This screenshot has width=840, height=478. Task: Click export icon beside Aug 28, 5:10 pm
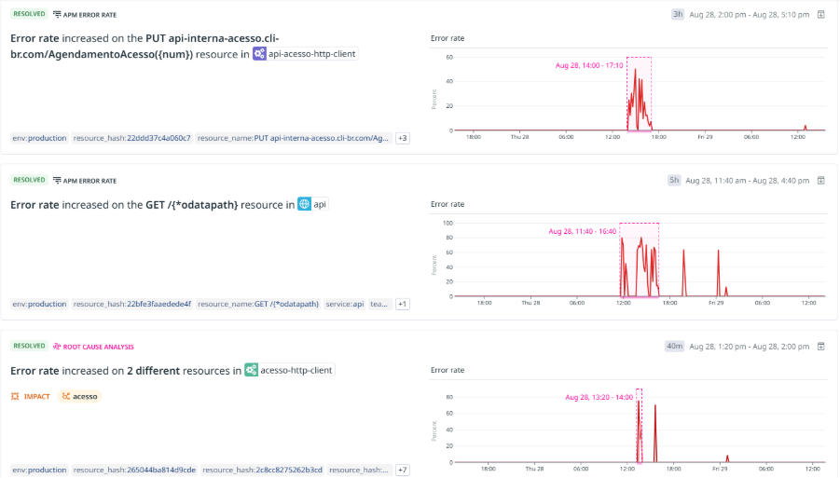pyautogui.click(x=821, y=15)
